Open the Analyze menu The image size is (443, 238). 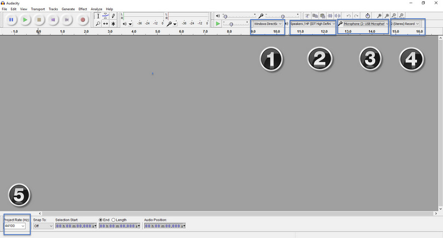pos(96,9)
